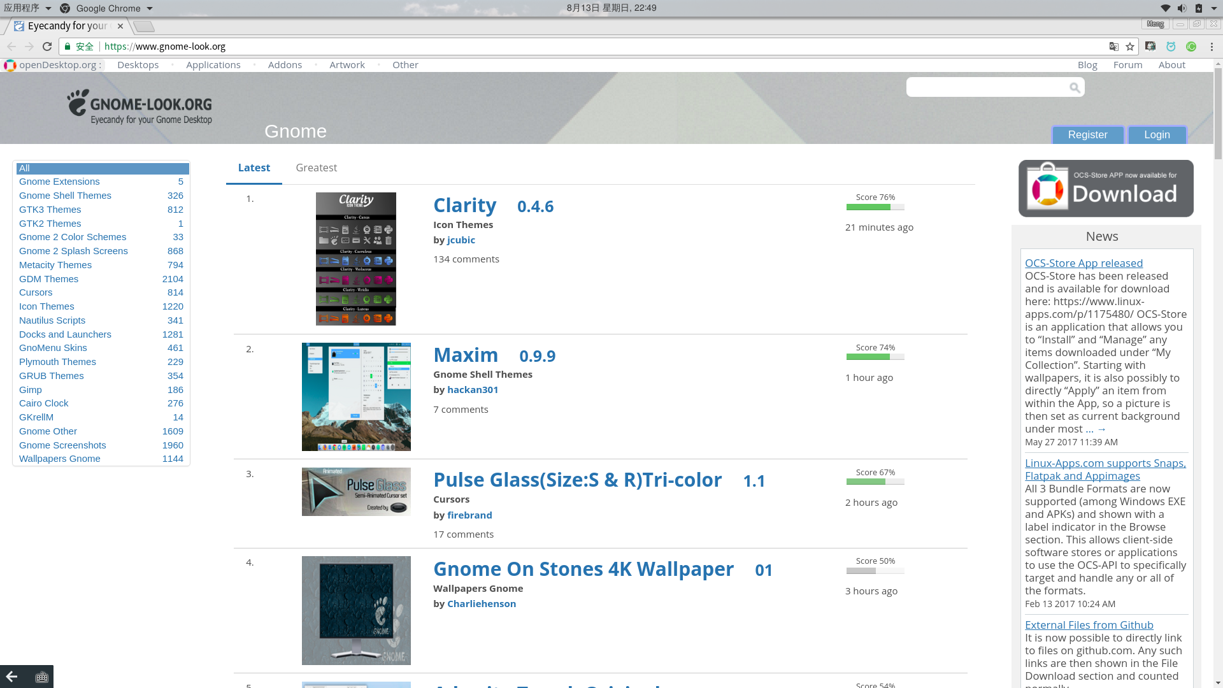Open the Applications menu in site navigation
The height and width of the screenshot is (688, 1223).
[x=213, y=65]
